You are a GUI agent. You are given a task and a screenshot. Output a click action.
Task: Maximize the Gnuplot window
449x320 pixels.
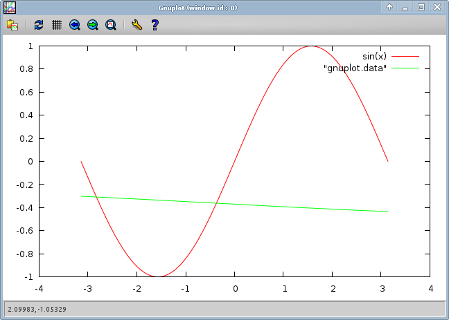(x=421, y=7)
